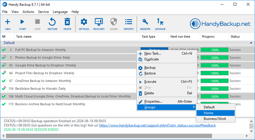Screen dimensions: 255x140
Task: Click the status icon of Photos Backup task
Action: (4, 57)
